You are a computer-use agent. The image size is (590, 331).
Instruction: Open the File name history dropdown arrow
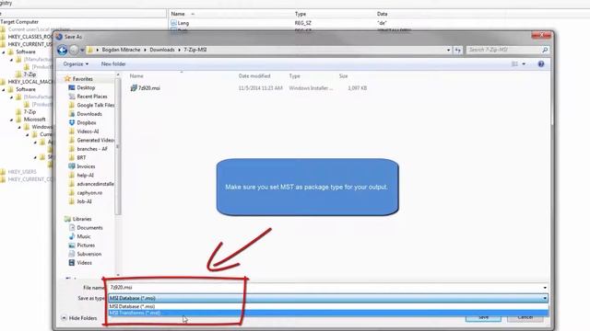[545, 288]
